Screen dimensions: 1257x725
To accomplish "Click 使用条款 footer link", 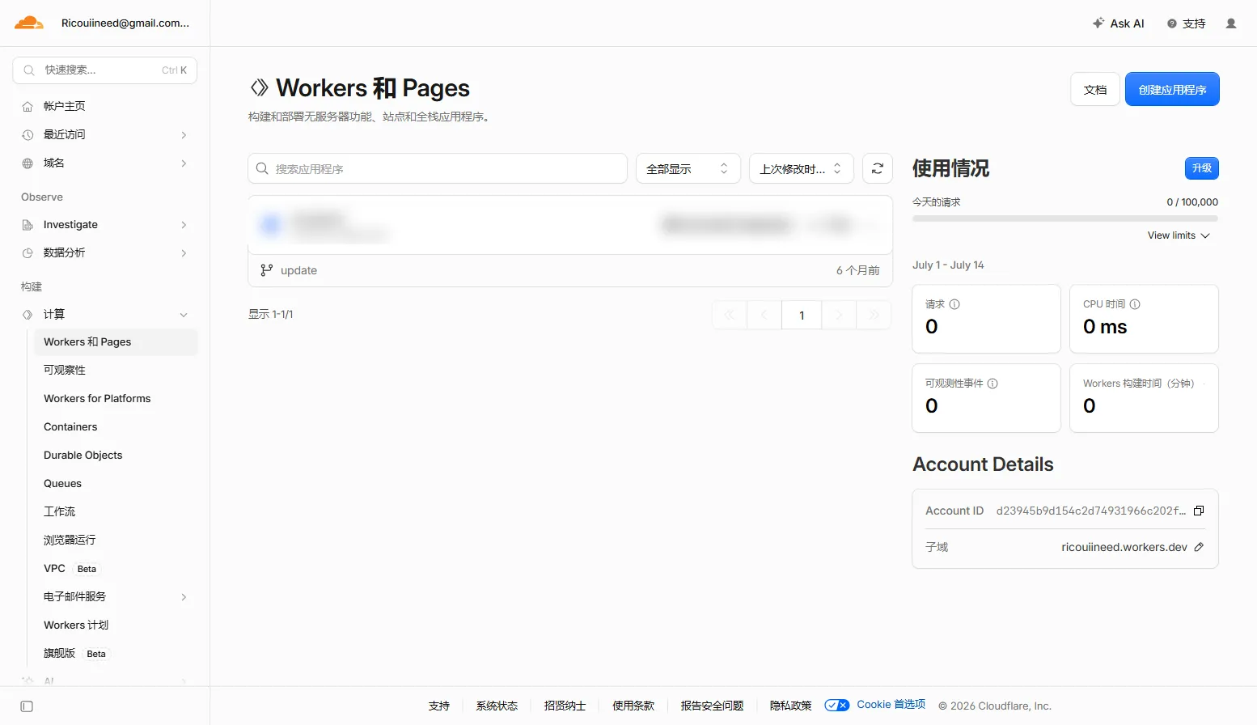I will pos(633,706).
